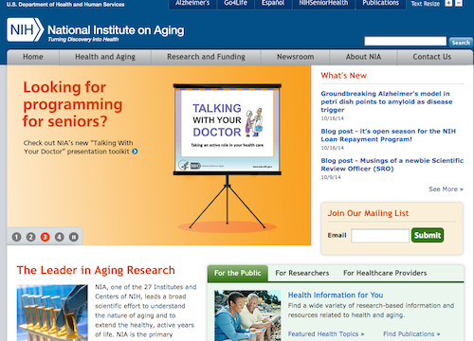Click the 10/9/14 date text
The image size is (474, 341).
coord(331,177)
